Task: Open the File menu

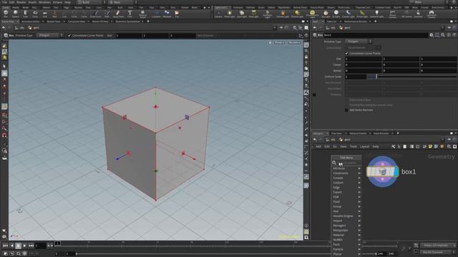Action: pos(4,2)
